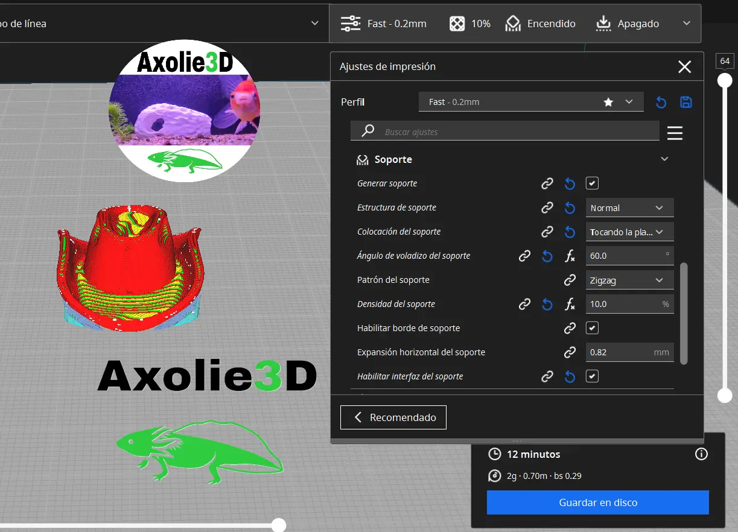This screenshot has width=738, height=532.
Task: Click the support Encendido icon in top bar
Action: click(513, 24)
